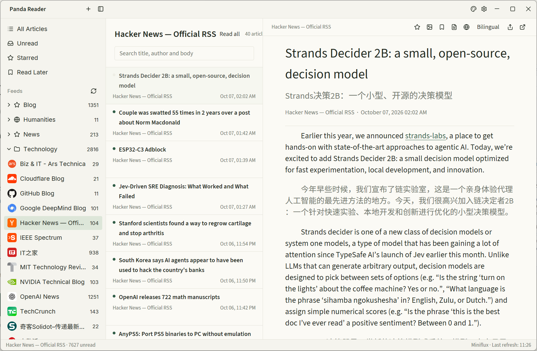Viewport: 537px width, 351px height.
Task: Open article in external browser
Action: click(x=523, y=27)
